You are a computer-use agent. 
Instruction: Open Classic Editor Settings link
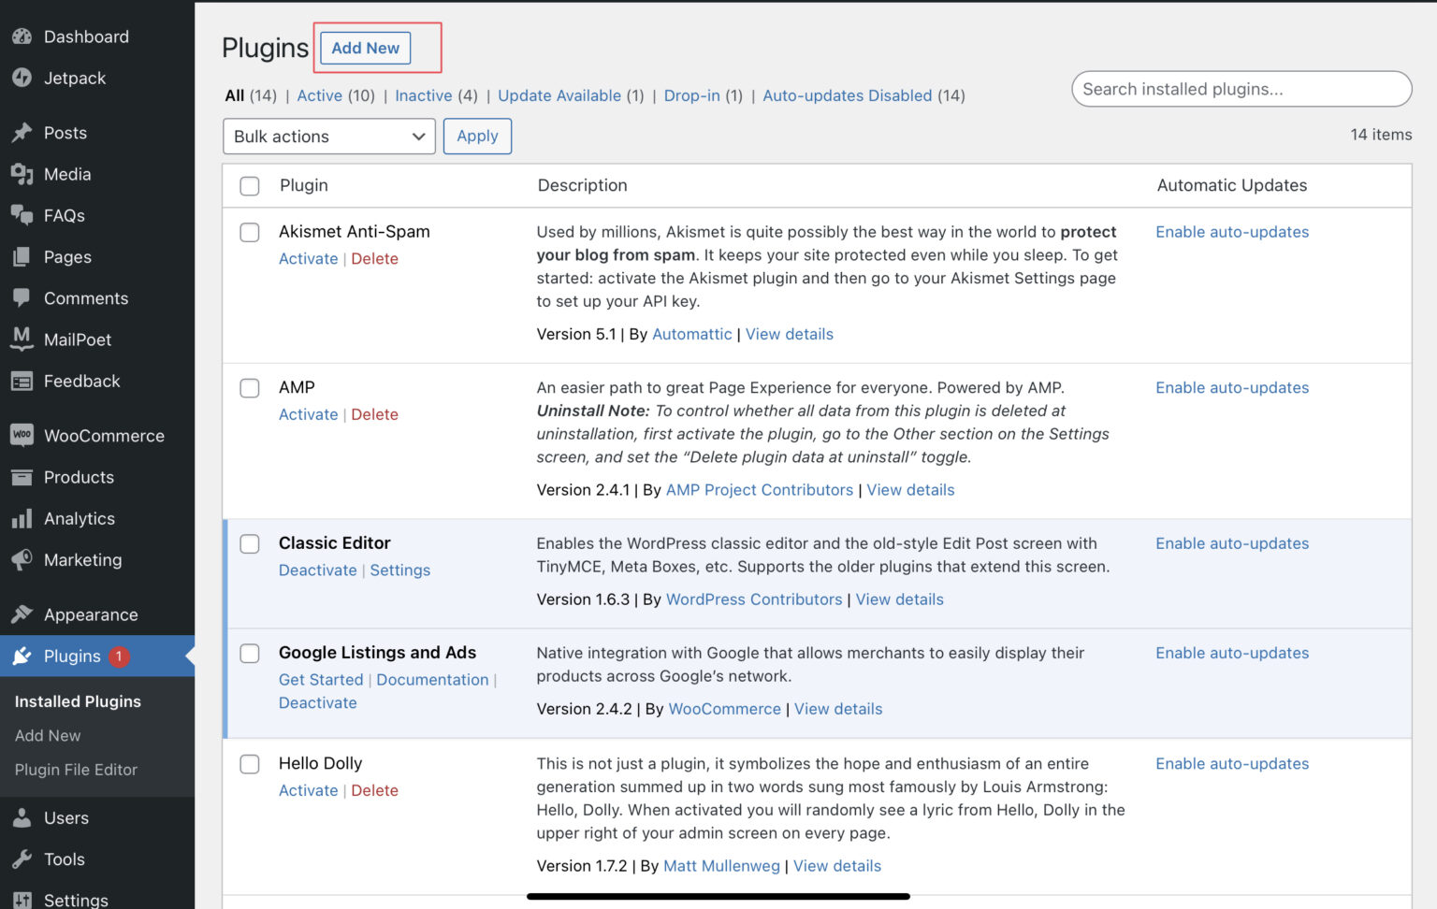point(399,570)
